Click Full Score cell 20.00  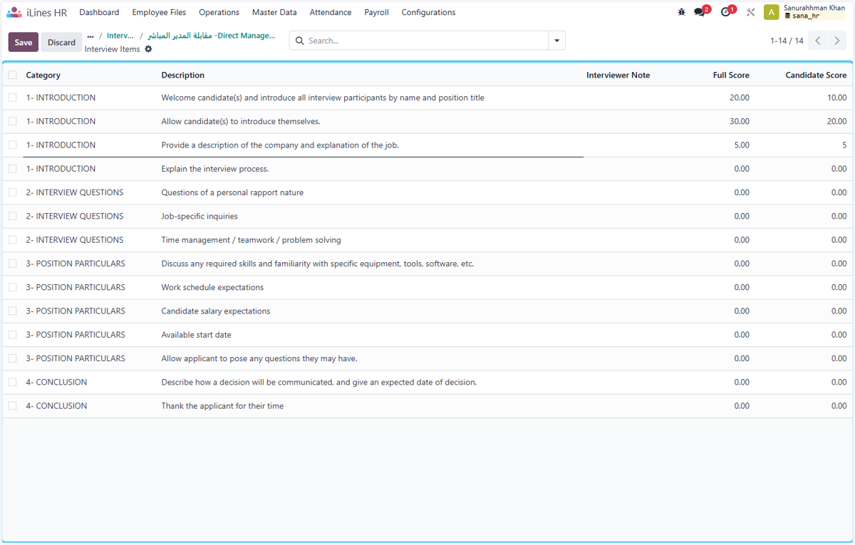click(739, 98)
